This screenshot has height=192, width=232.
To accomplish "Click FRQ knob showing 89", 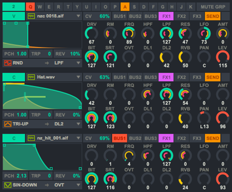I will point(129,34).
